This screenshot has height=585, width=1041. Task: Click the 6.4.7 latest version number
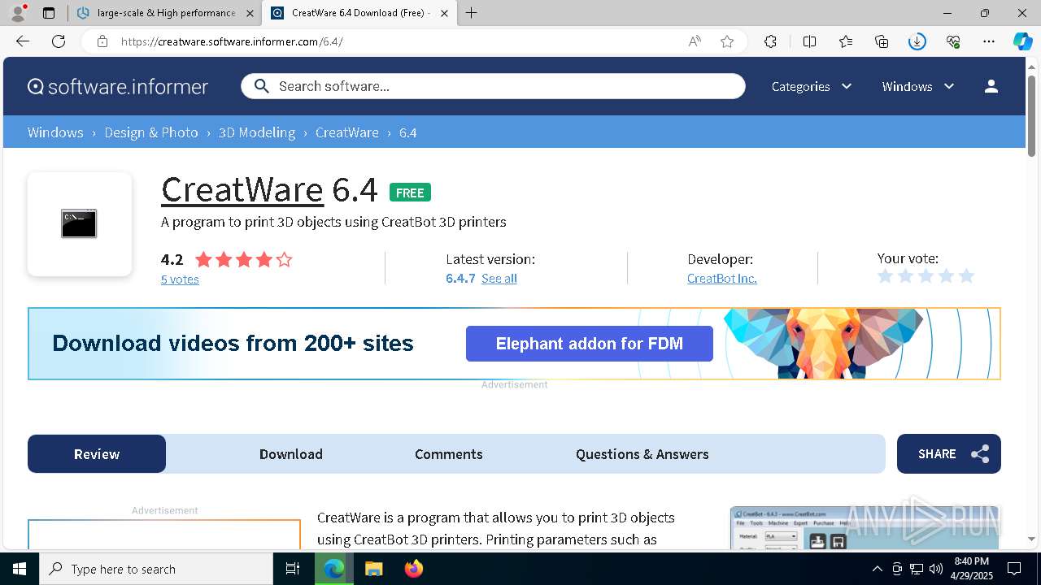tap(460, 278)
